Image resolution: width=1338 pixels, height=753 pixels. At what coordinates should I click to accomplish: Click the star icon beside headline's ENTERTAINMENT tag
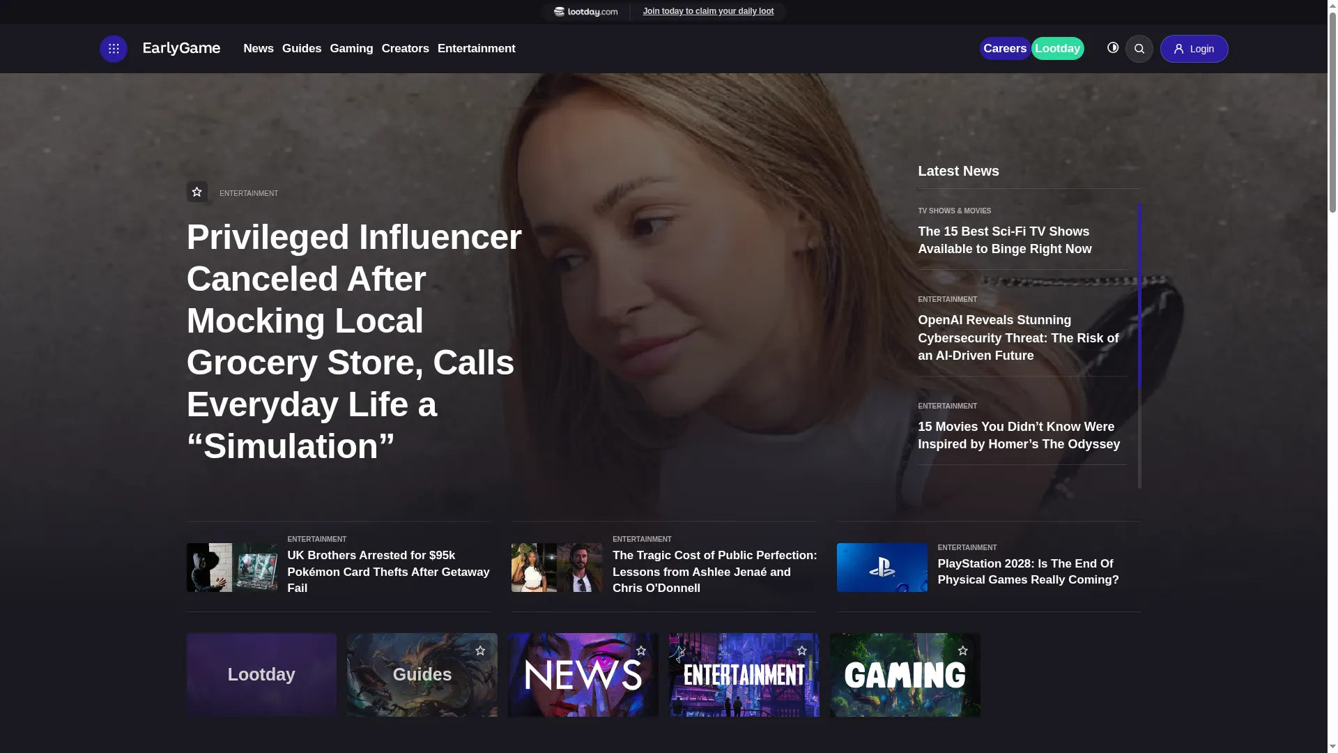pos(197,192)
